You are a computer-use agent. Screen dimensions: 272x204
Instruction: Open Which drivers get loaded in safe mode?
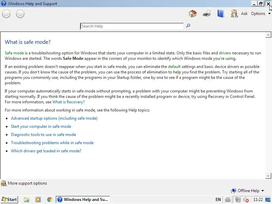(x=46, y=151)
